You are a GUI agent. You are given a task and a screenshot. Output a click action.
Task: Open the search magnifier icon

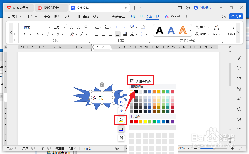(x=186, y=16)
